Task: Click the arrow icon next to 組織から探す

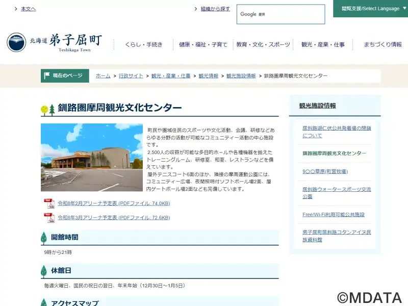Action: click(x=196, y=9)
